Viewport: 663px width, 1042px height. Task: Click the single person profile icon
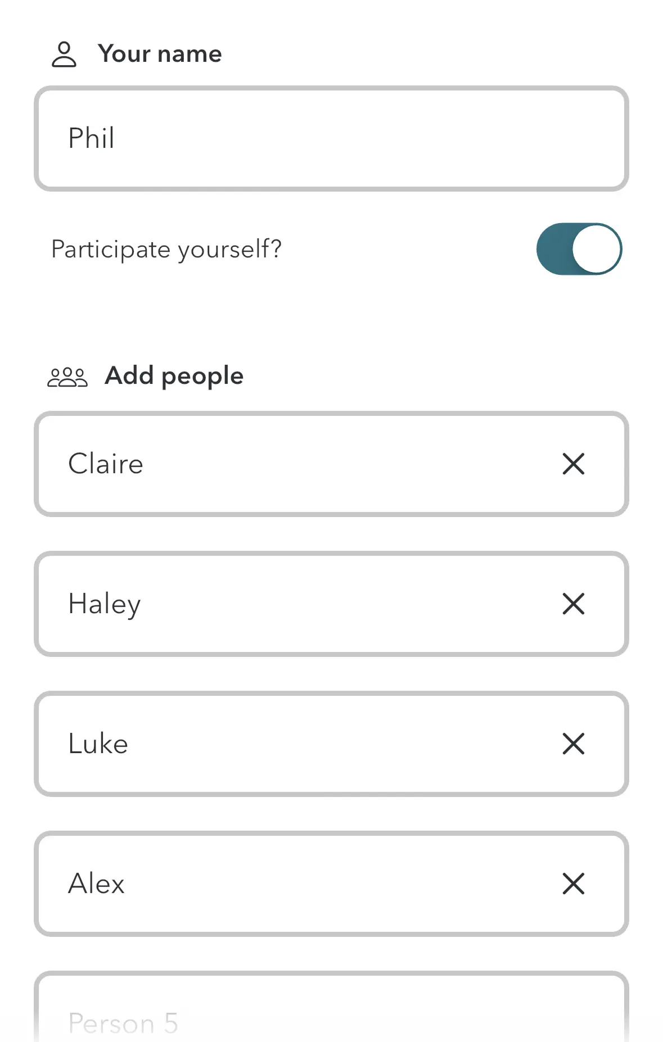pos(64,55)
